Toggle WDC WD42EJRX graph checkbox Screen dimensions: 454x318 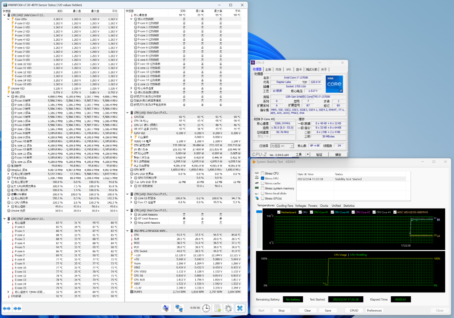(395, 212)
